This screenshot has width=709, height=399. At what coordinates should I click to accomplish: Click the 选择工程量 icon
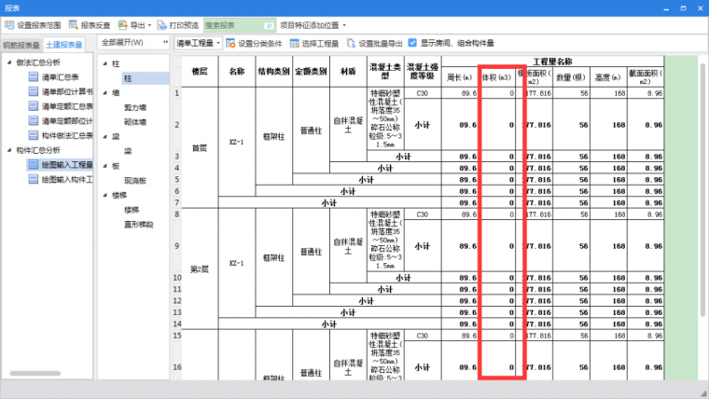[x=294, y=43]
